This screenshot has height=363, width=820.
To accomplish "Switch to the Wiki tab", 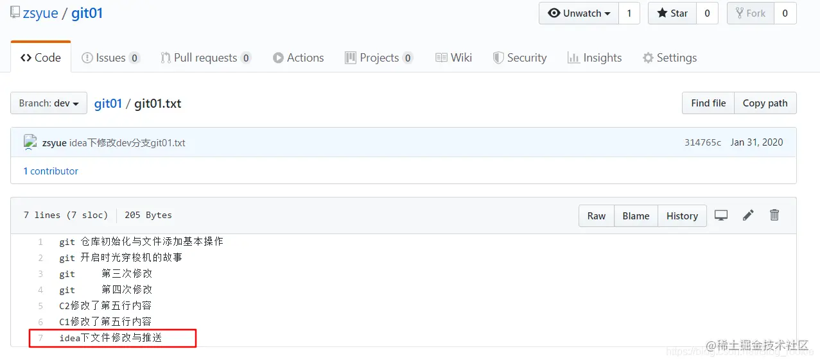I will click(x=453, y=58).
